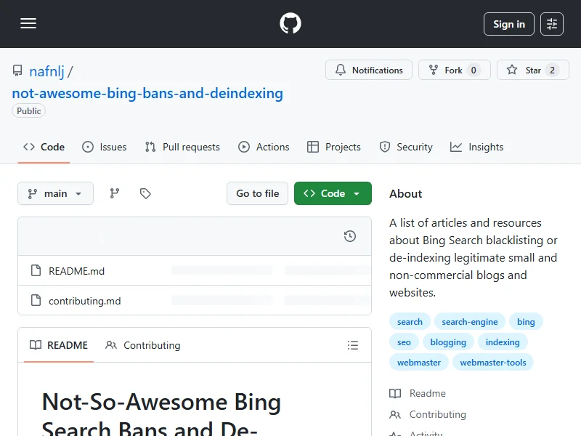Viewport: 581px width, 436px height.
Task: Fork the repository
Action: pyautogui.click(x=454, y=70)
